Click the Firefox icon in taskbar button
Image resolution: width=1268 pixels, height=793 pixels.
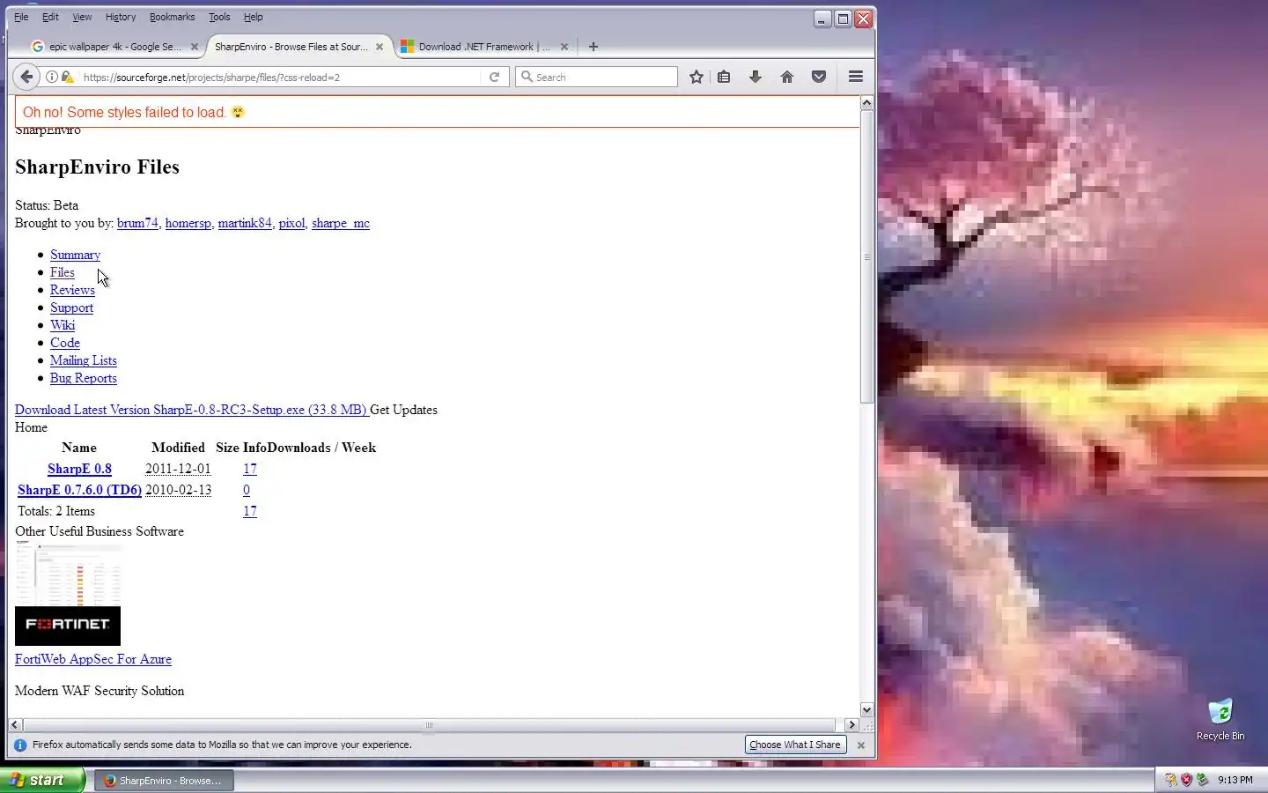(110, 781)
